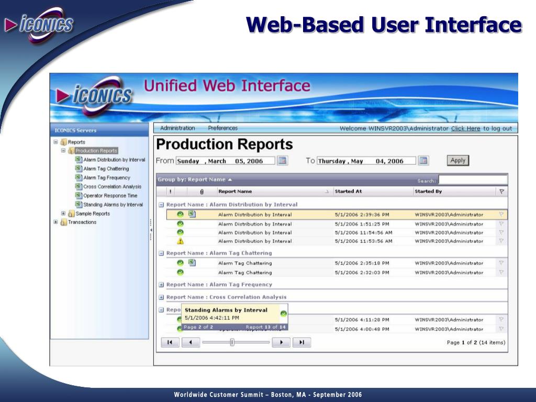Go to the first page of results
The height and width of the screenshot is (402, 536).
click(170, 342)
